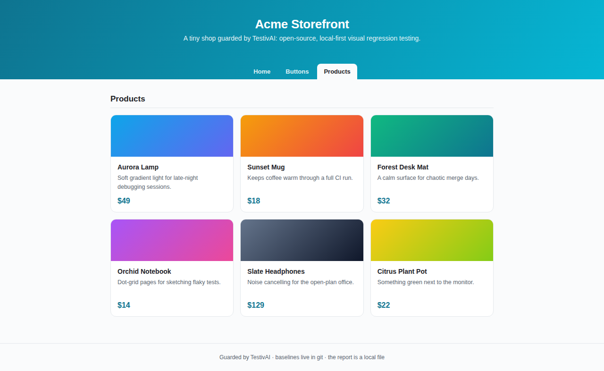Click the Forest Desk Mat title
The image size is (604, 371).
[403, 167]
